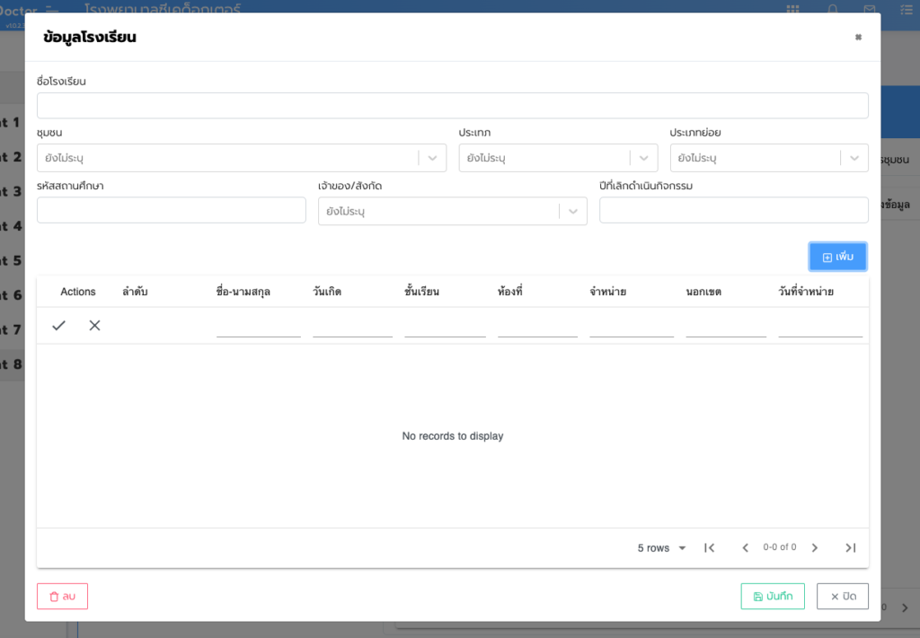This screenshot has width=920, height=638.
Task: Open the ประเภทย่อย dropdown
Action: click(854, 158)
